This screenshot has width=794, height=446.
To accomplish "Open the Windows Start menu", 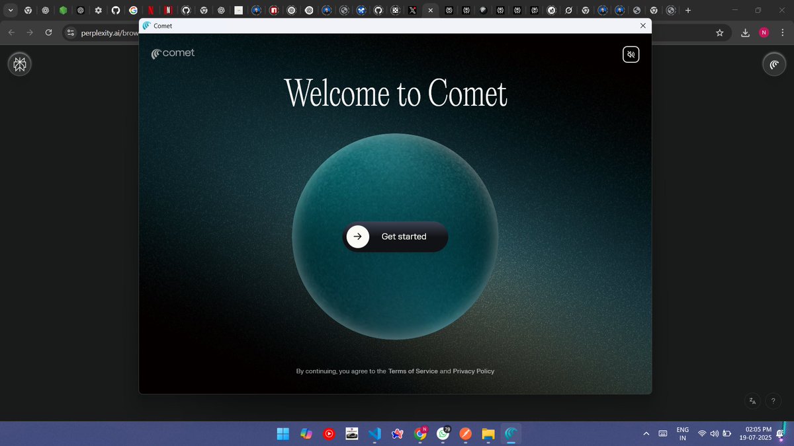I will coord(283,434).
